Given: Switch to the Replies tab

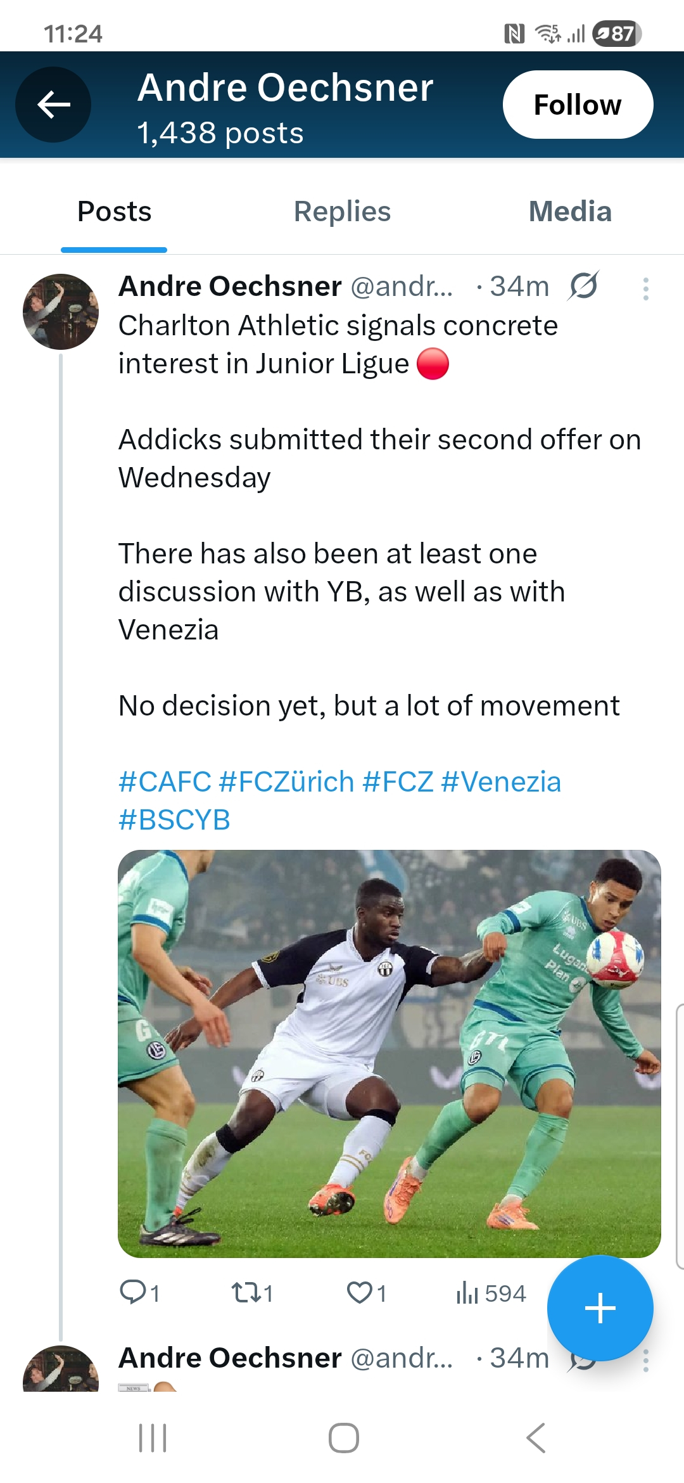Looking at the screenshot, I should pos(342,212).
